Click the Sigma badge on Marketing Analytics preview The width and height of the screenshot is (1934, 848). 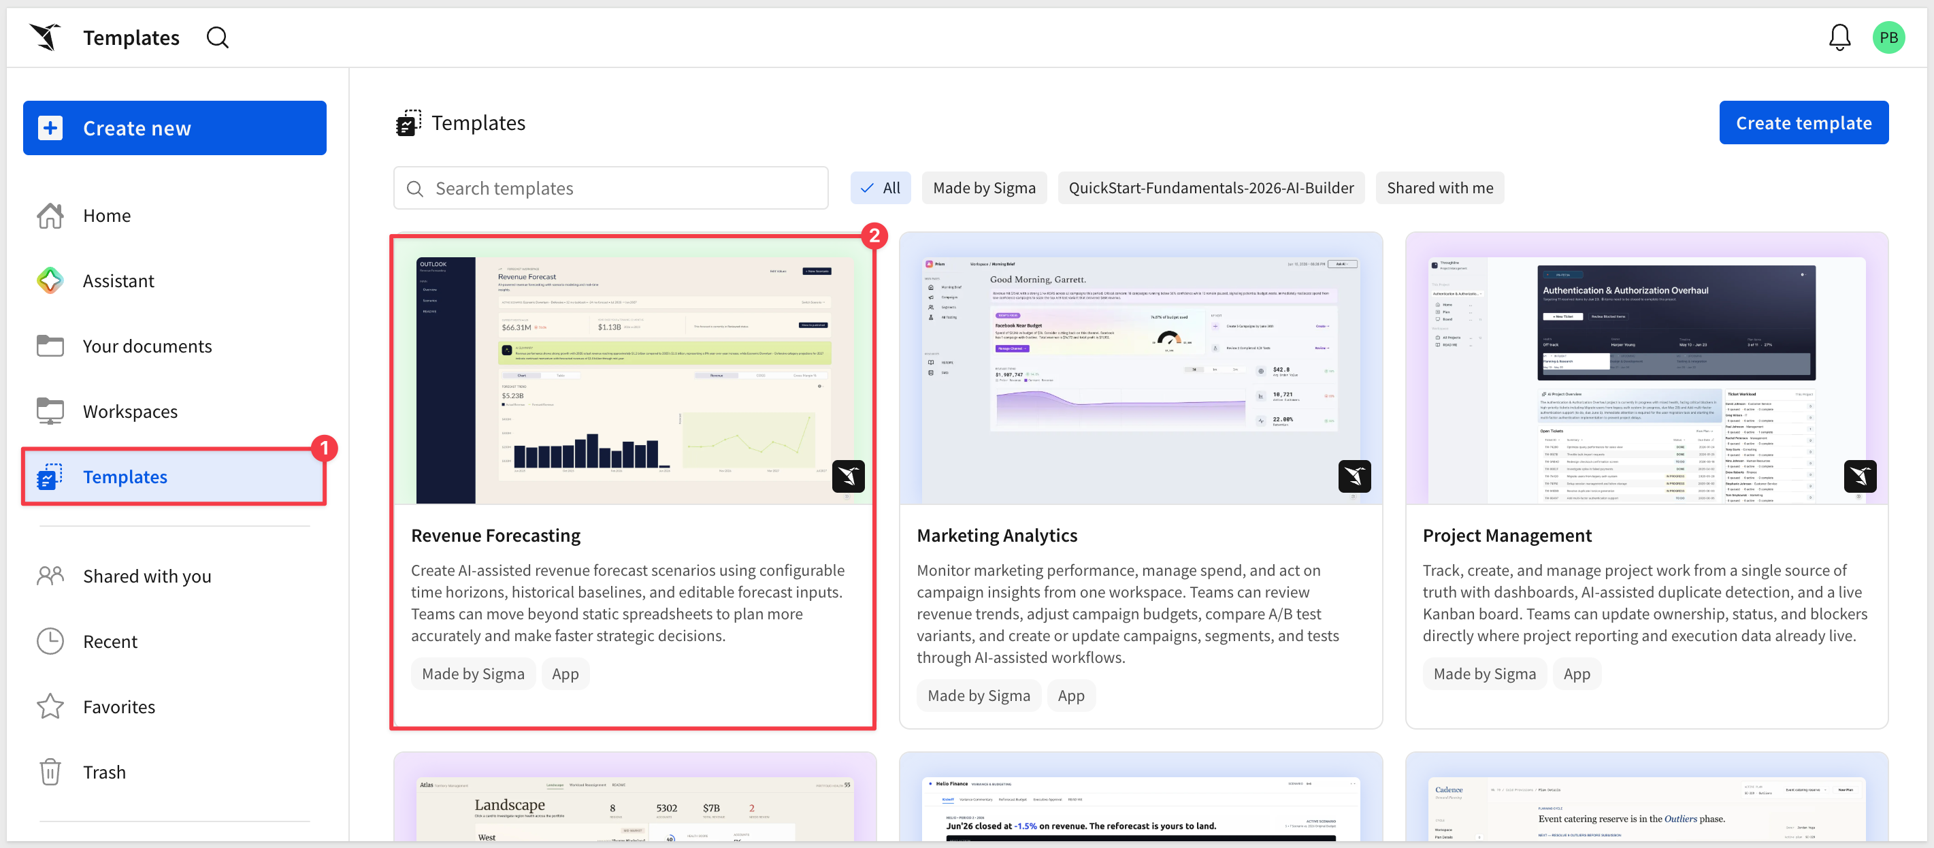(x=1354, y=476)
